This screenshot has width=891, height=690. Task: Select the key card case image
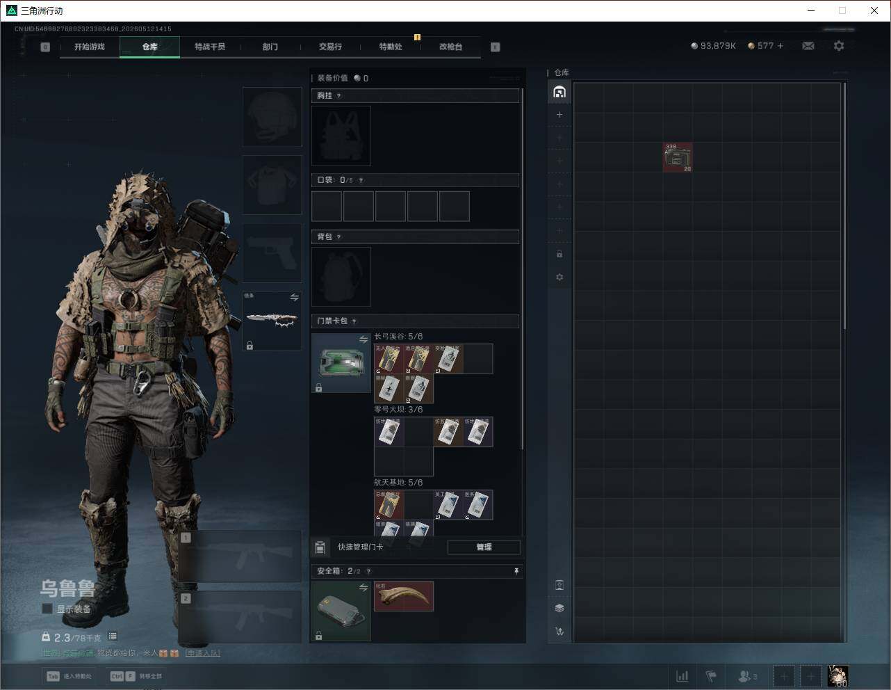[x=341, y=363]
